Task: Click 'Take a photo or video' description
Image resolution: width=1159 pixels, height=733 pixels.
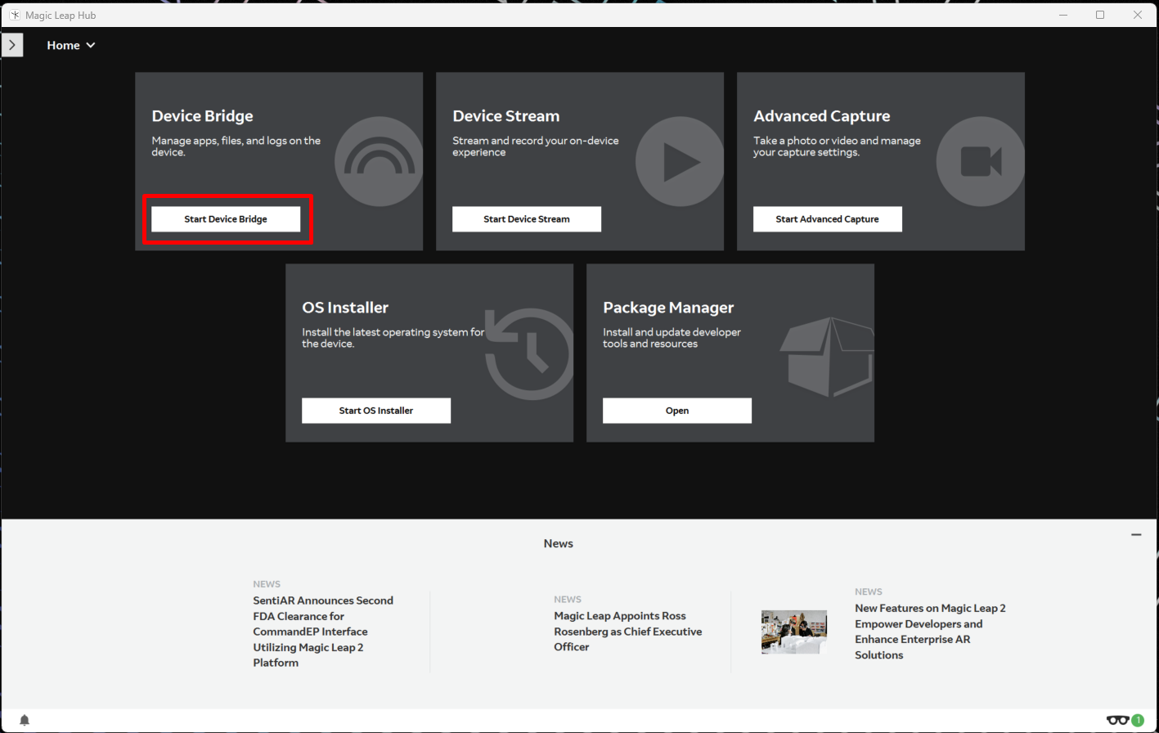Action: click(x=837, y=146)
